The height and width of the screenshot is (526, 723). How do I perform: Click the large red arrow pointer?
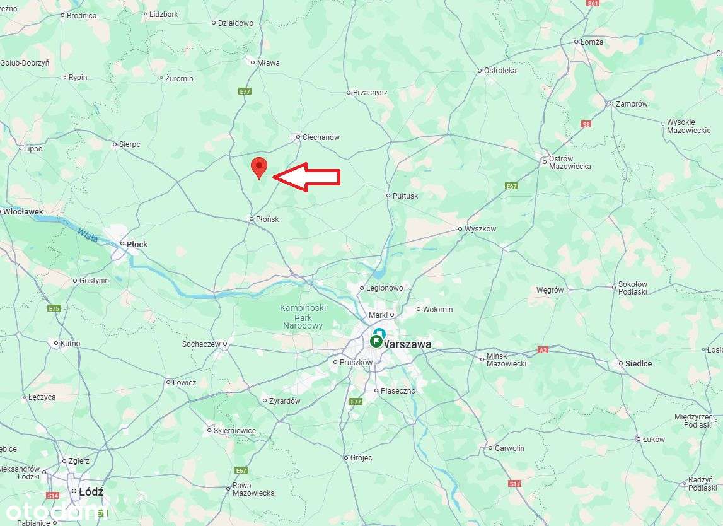306,177
